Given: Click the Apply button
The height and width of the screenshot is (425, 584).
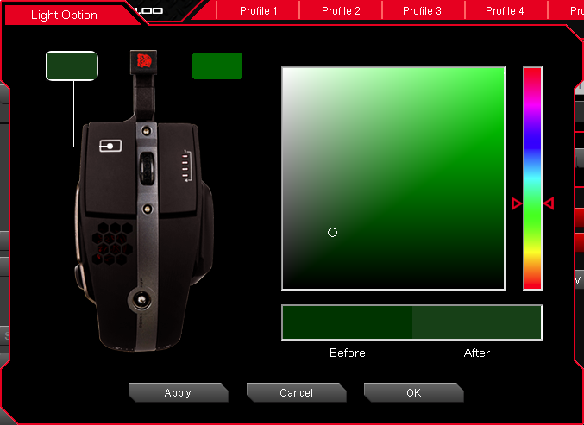Looking at the screenshot, I should [178, 392].
